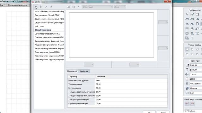Select the section mark tool
Viewport: 202px width, 113px height.
click(192, 34)
